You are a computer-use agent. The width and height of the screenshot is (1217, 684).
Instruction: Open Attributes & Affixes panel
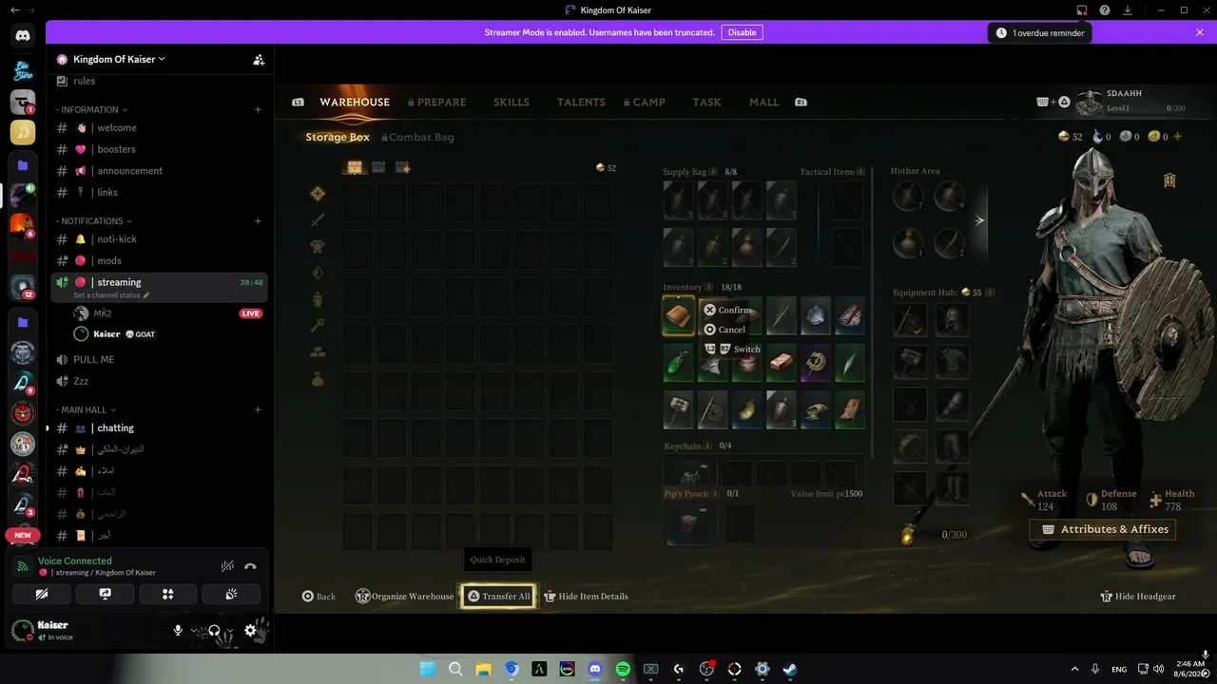coord(1103,529)
